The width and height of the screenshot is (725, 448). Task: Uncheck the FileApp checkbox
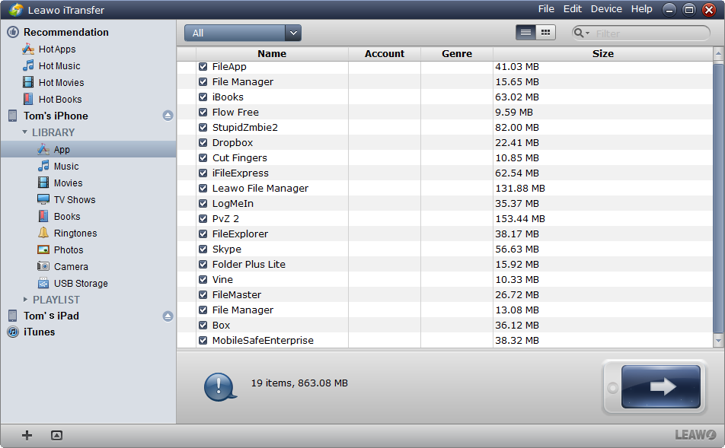click(x=203, y=66)
